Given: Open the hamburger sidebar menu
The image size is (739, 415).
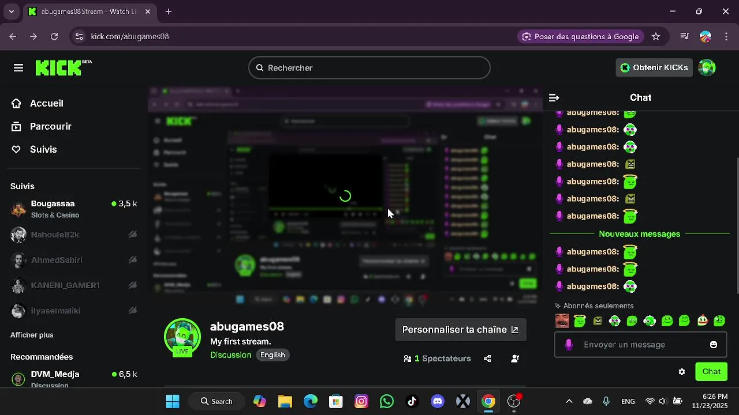Looking at the screenshot, I should coord(18,68).
